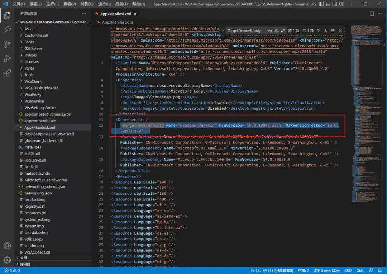Open the 终端(T) menu
Viewport: 387px width, 274px height.
click(121, 4)
